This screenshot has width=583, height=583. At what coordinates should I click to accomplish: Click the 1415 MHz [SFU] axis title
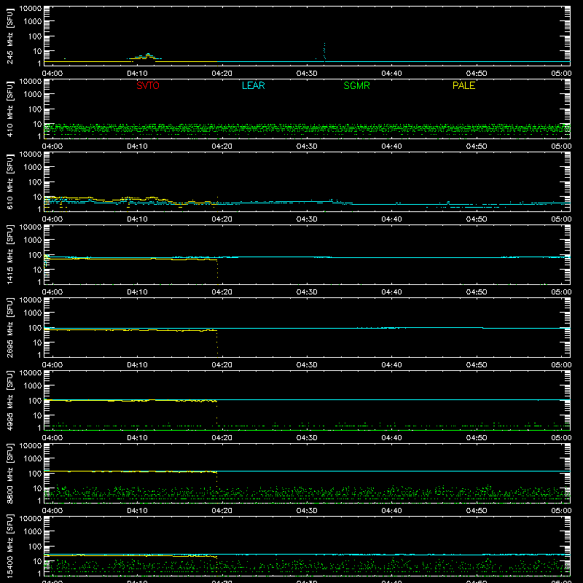pos(10,254)
